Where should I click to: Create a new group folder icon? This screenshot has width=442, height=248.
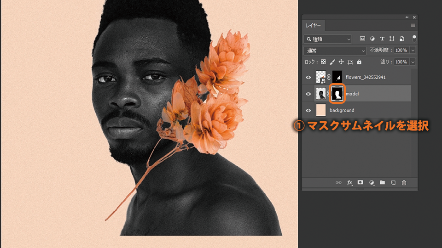(x=382, y=182)
